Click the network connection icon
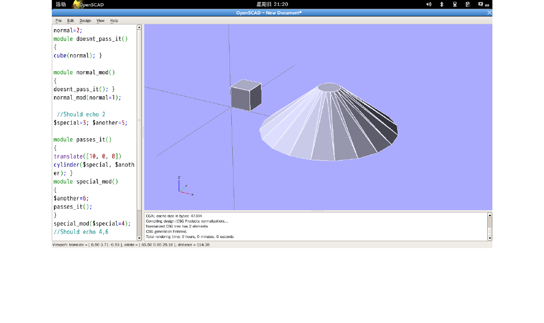 454,4
